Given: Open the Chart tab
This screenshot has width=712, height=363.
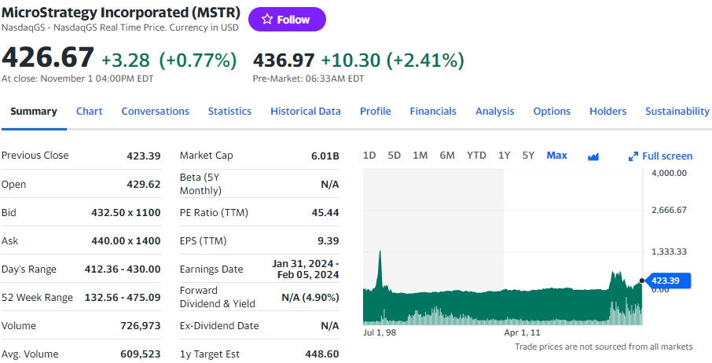Looking at the screenshot, I should [x=89, y=112].
